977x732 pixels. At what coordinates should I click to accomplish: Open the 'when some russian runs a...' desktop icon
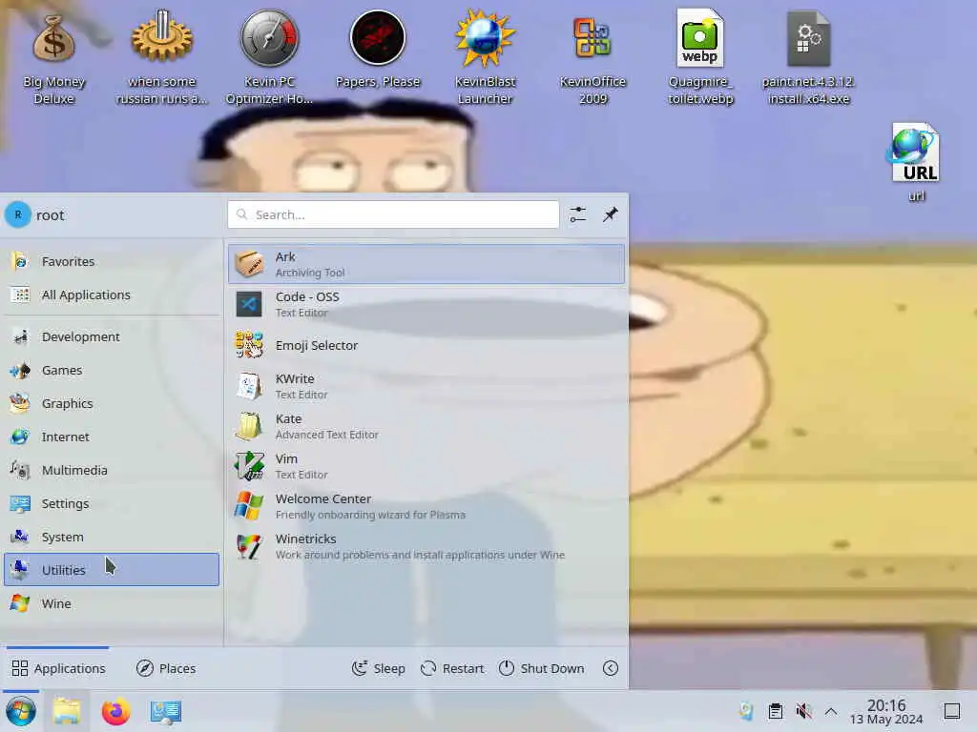(161, 57)
